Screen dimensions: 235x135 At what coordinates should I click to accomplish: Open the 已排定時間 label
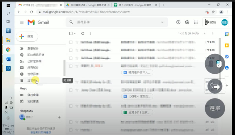[x=34, y=61]
